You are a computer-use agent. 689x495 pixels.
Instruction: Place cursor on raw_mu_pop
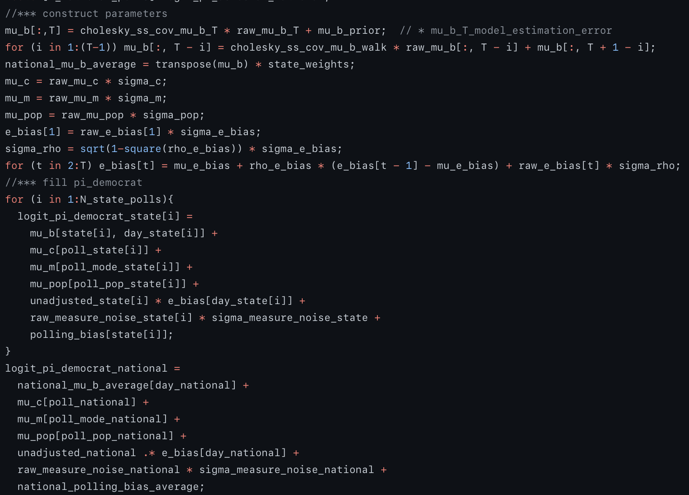pyautogui.click(x=92, y=115)
